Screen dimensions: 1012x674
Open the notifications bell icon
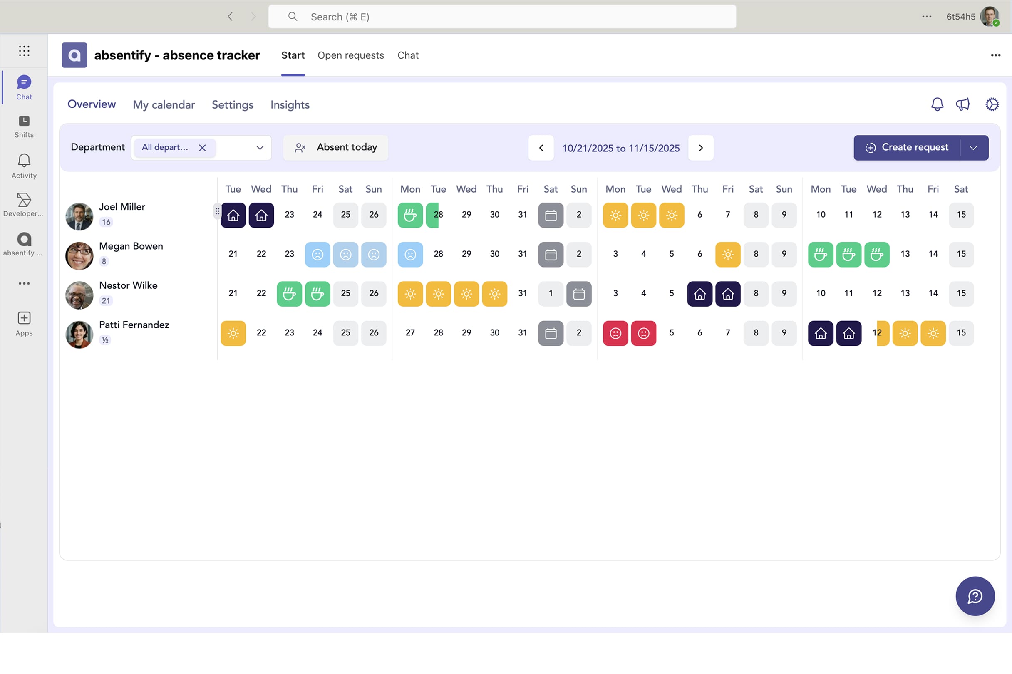[937, 104]
